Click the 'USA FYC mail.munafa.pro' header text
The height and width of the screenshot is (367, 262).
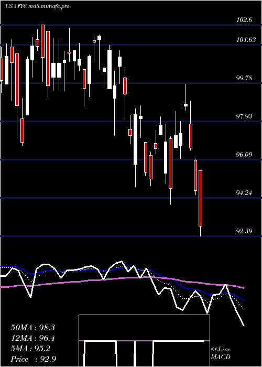point(37,6)
